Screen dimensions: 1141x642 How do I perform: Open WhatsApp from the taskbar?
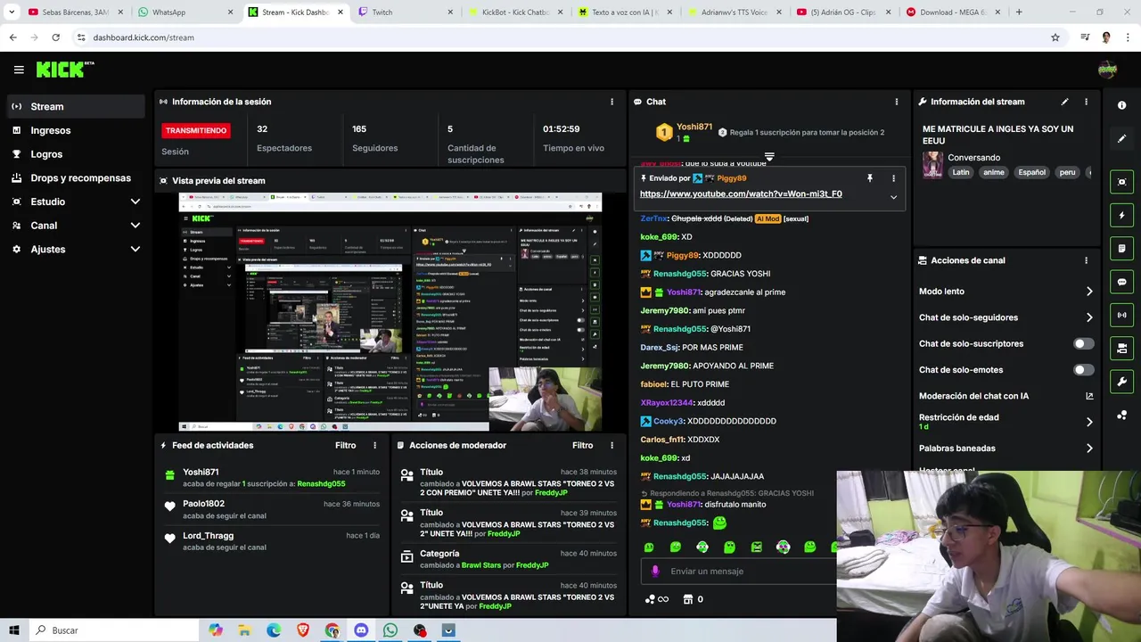[390, 630]
